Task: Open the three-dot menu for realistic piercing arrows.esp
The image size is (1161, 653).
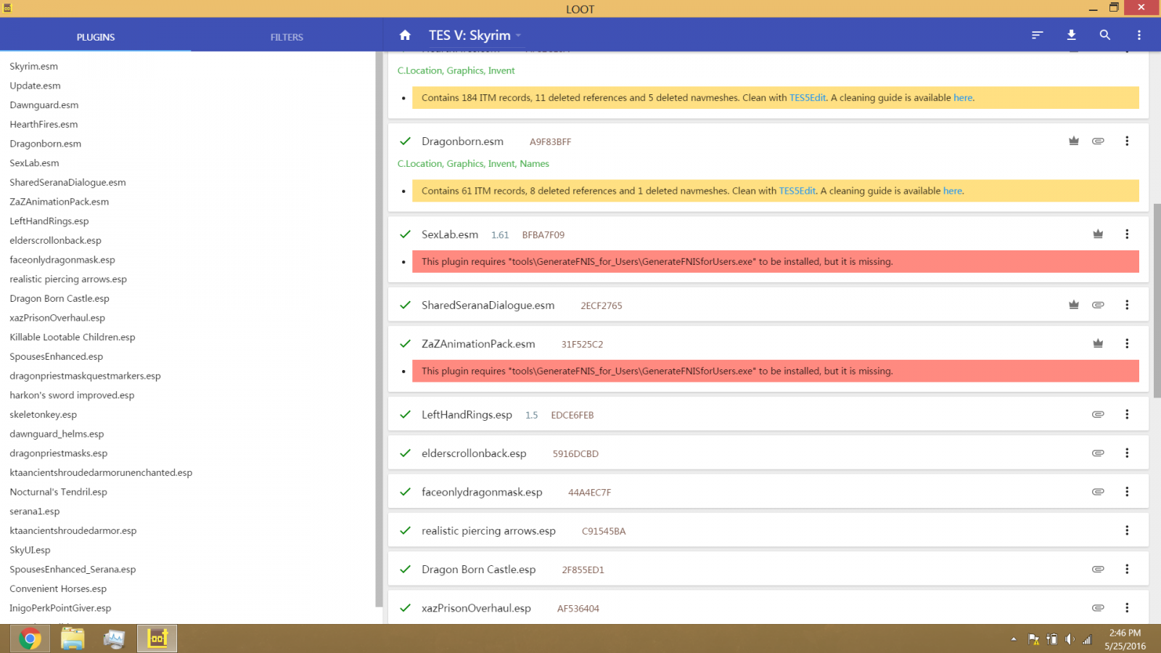Action: [1127, 530]
